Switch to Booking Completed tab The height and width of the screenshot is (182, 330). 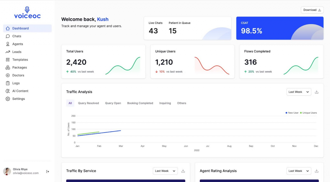tap(140, 103)
